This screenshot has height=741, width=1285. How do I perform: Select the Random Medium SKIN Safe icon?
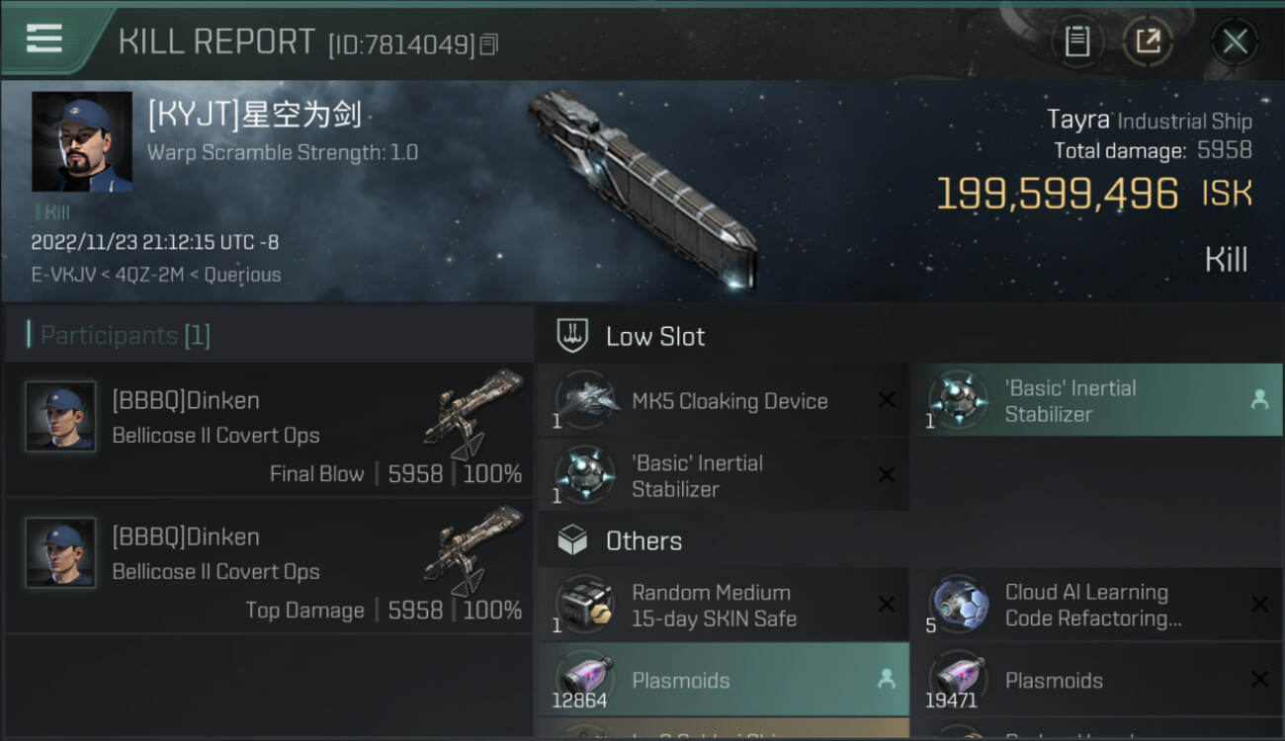pos(585,605)
